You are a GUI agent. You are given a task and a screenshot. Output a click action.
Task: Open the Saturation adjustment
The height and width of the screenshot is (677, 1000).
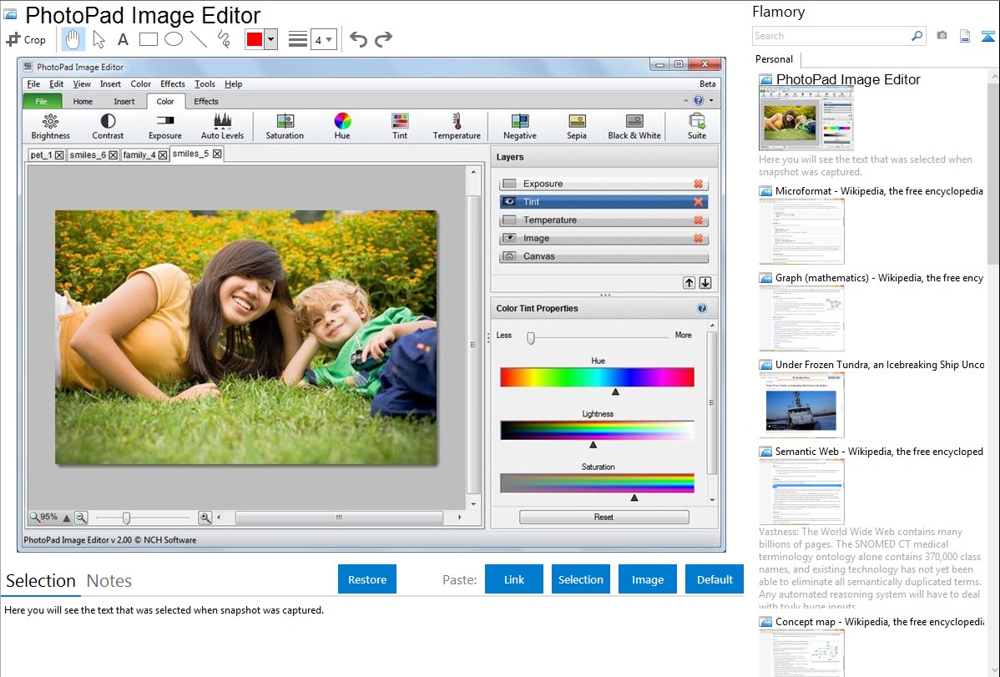pyautogui.click(x=285, y=126)
